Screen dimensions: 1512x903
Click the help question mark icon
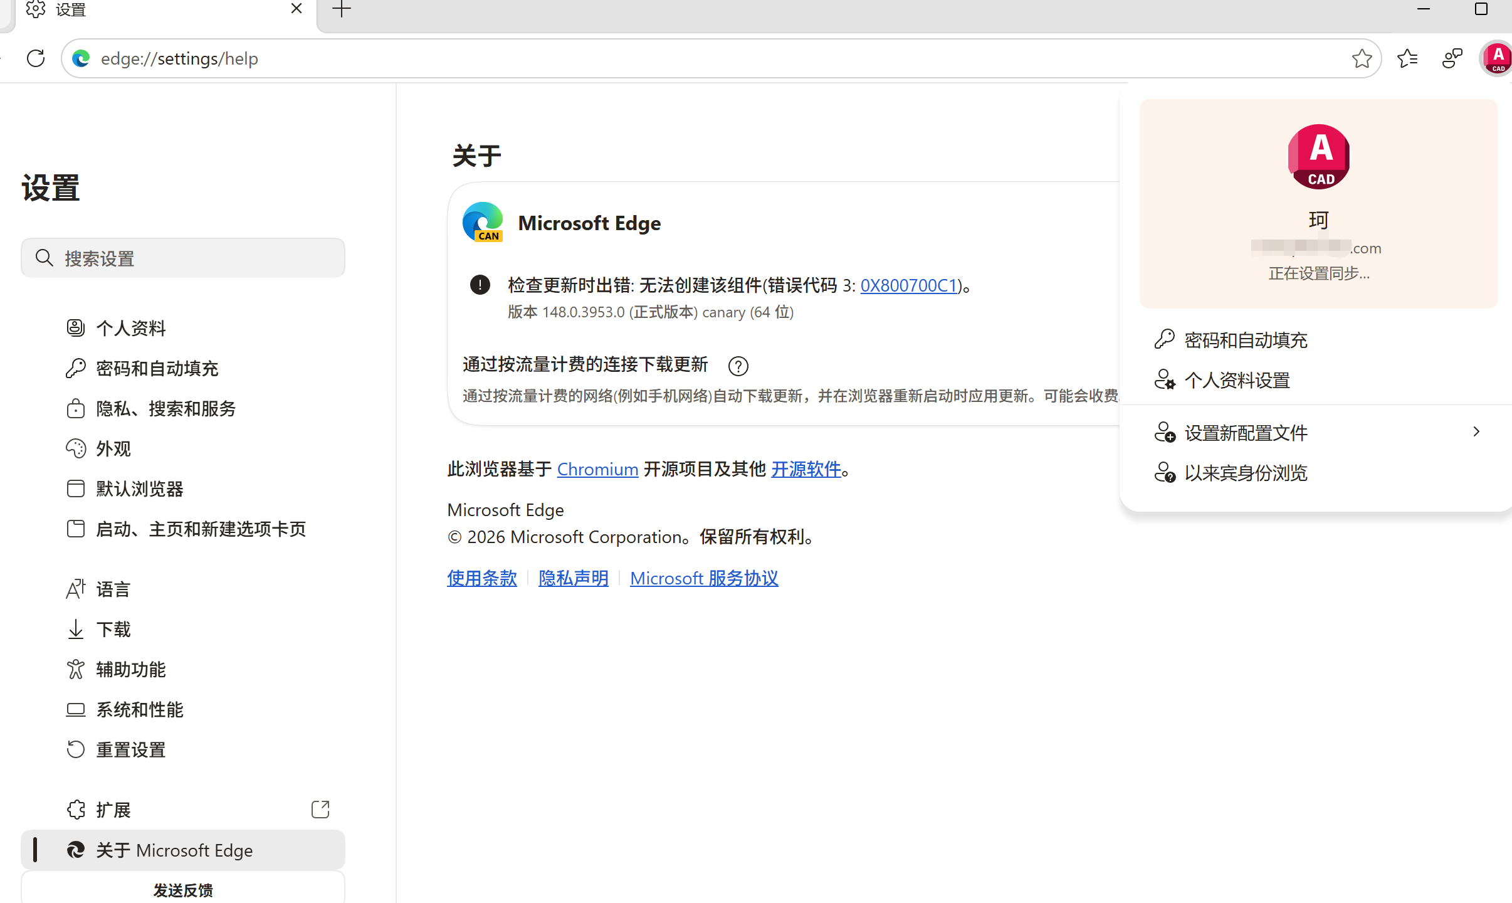(x=738, y=366)
